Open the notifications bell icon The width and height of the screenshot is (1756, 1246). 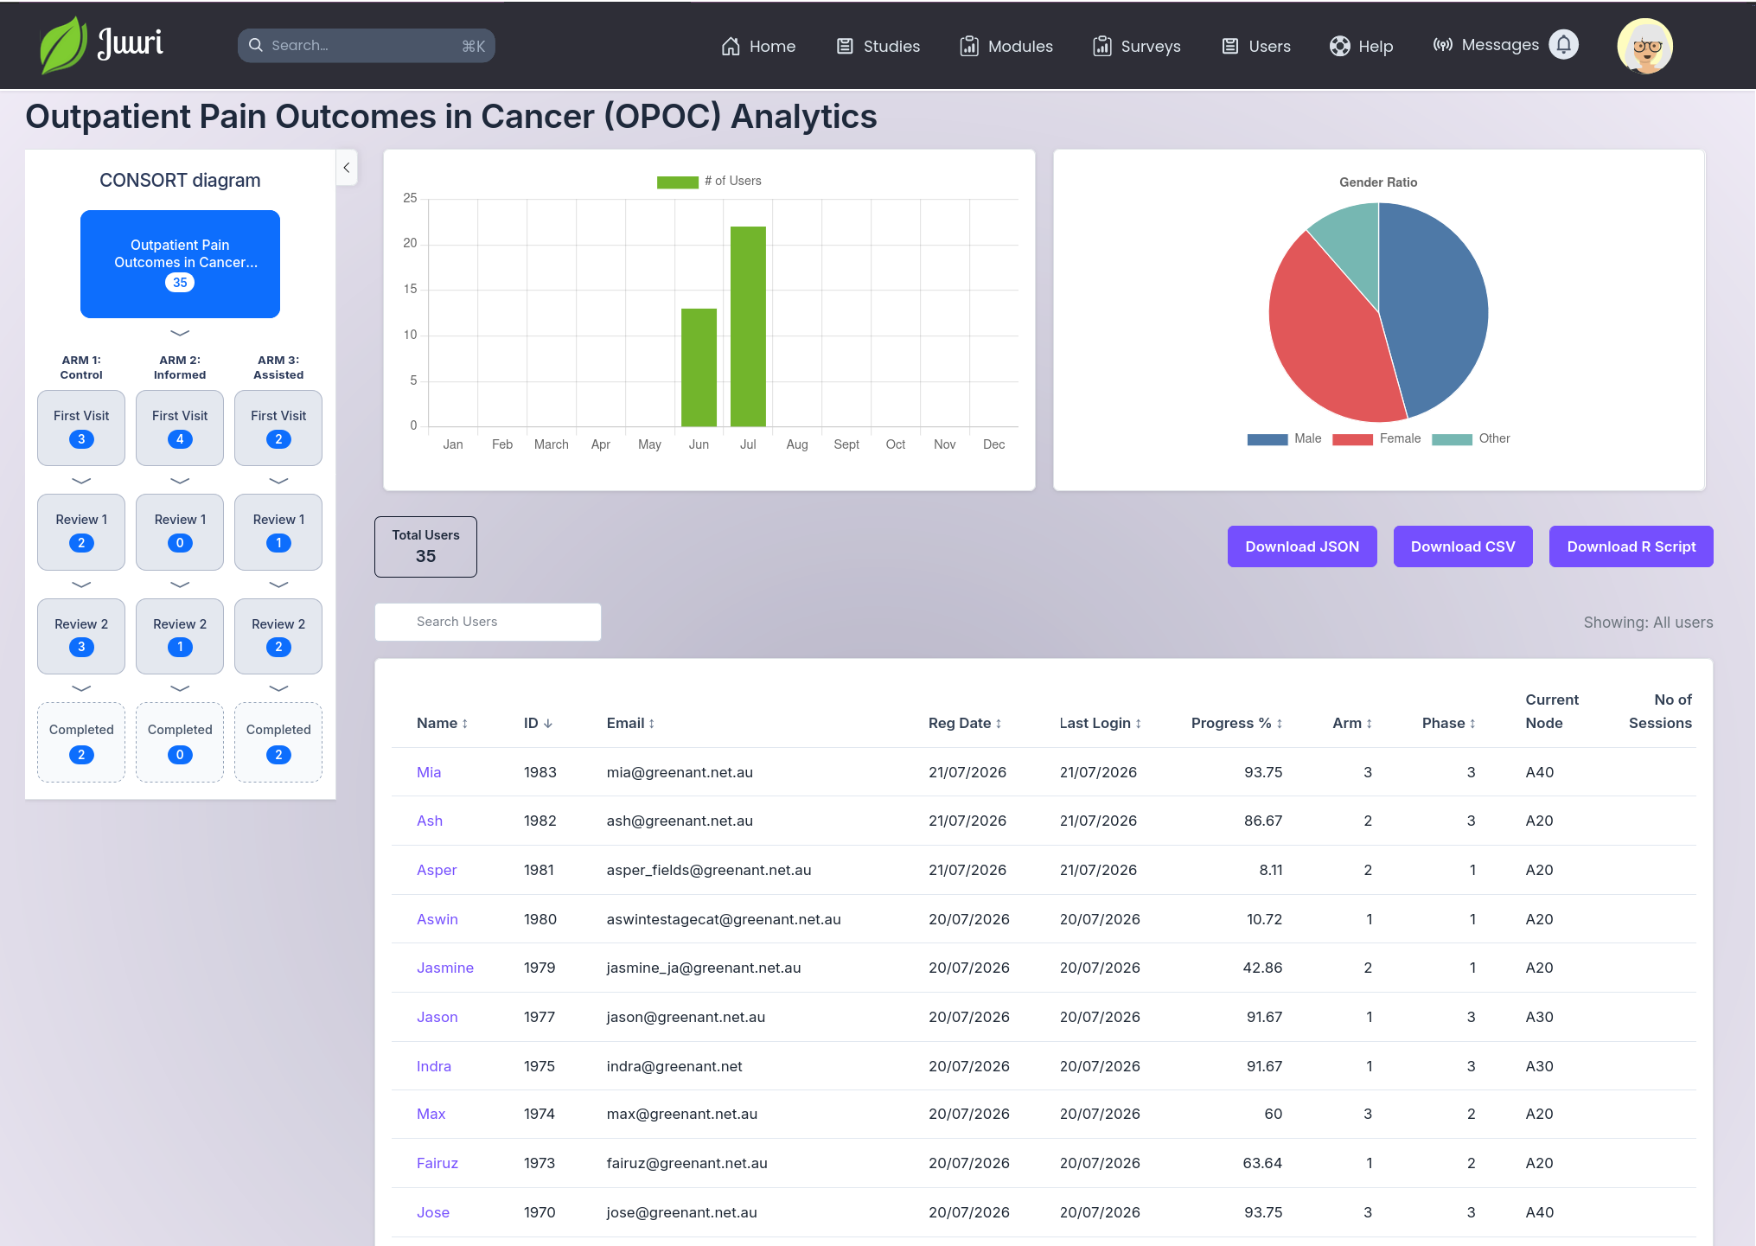(1563, 45)
